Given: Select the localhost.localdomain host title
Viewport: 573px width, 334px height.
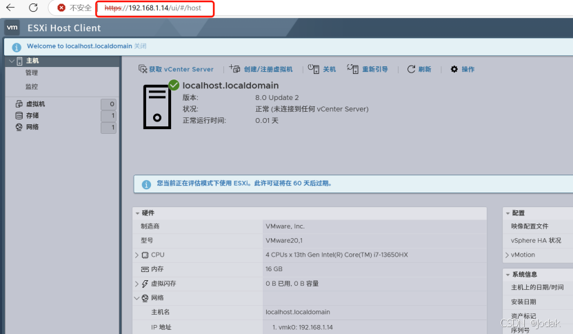Looking at the screenshot, I should point(230,86).
